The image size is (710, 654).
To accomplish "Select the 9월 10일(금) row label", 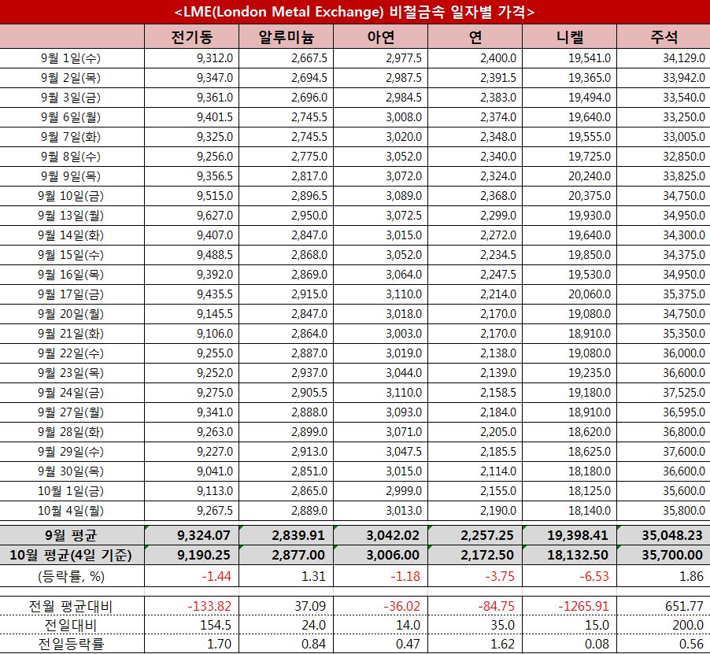I will tap(71, 196).
